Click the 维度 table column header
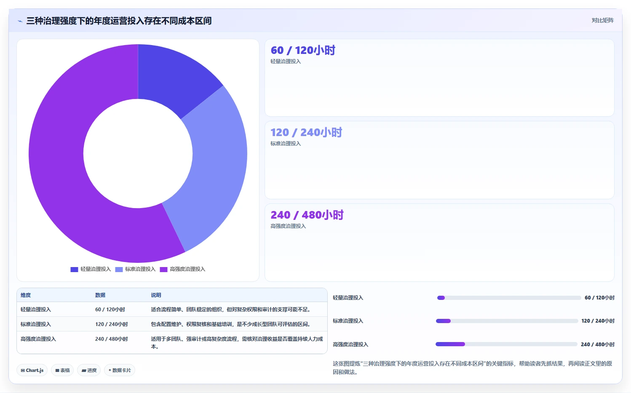Viewport: 631px width, 393px height. 26,295
